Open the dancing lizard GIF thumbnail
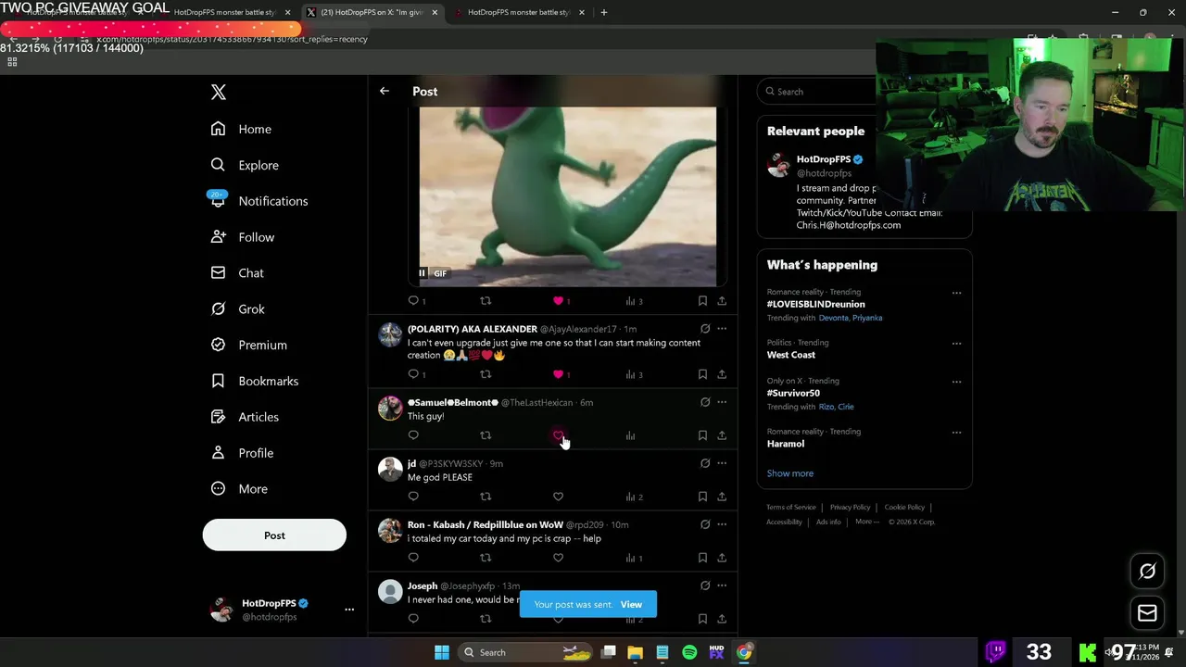Image resolution: width=1186 pixels, height=667 pixels. tap(567, 196)
